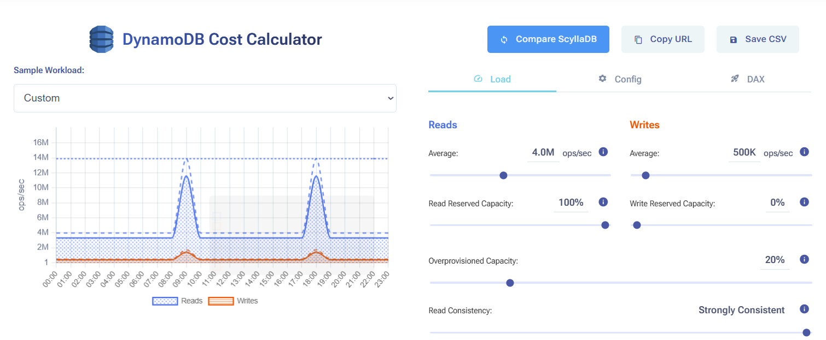The image size is (826, 340).
Task: Click the Write Reserved Capacity percentage field
Action: [x=777, y=202]
